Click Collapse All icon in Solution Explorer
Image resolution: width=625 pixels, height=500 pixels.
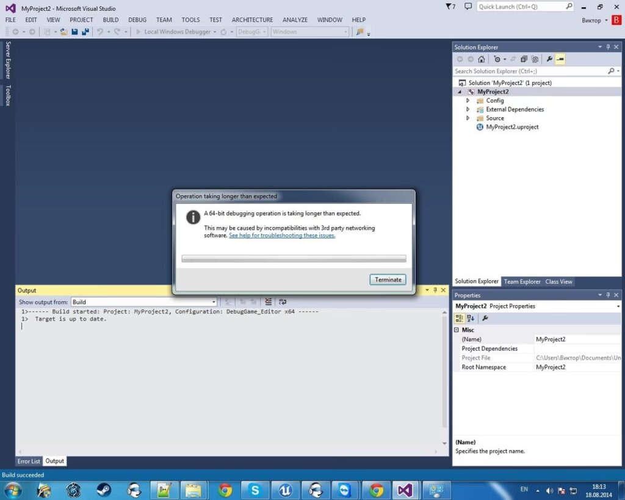524,59
